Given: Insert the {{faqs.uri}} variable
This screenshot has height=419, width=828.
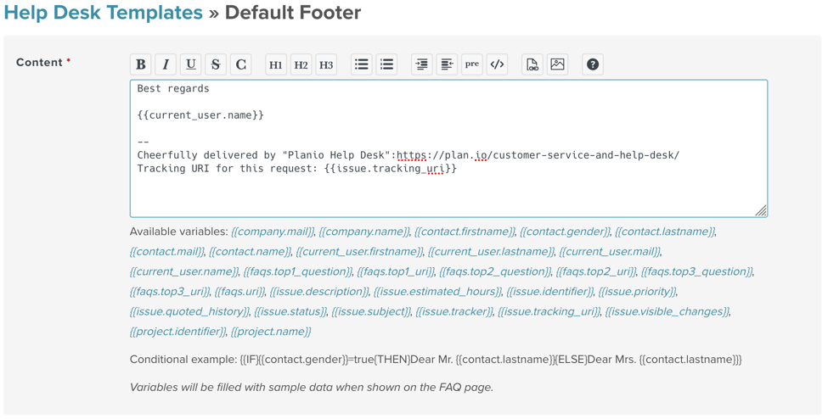Looking at the screenshot, I should [x=239, y=292].
